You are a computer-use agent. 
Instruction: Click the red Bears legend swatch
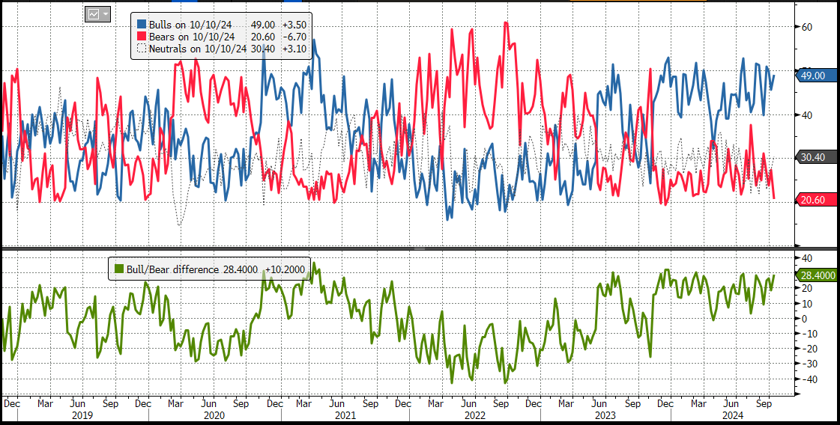142,37
